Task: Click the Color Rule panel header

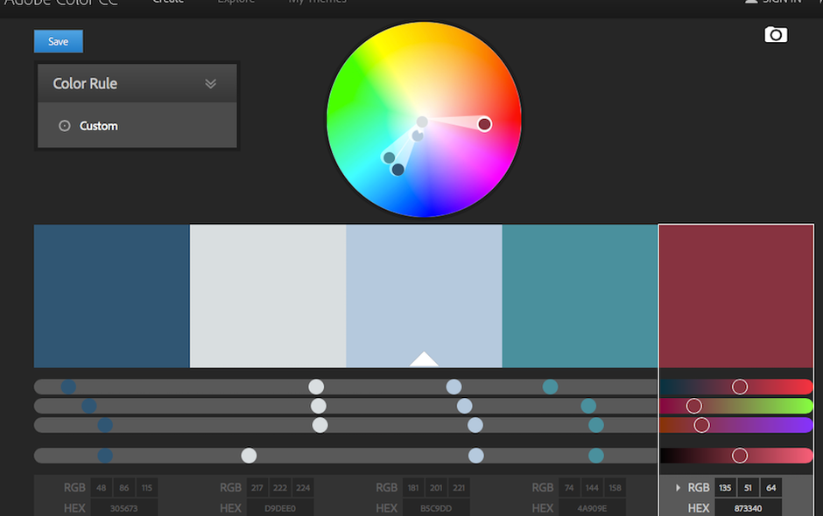Action: 137,83
